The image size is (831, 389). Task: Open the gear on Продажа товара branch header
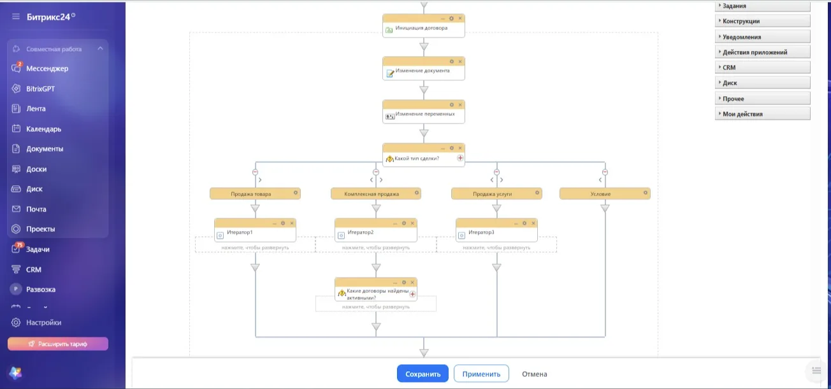coord(296,192)
